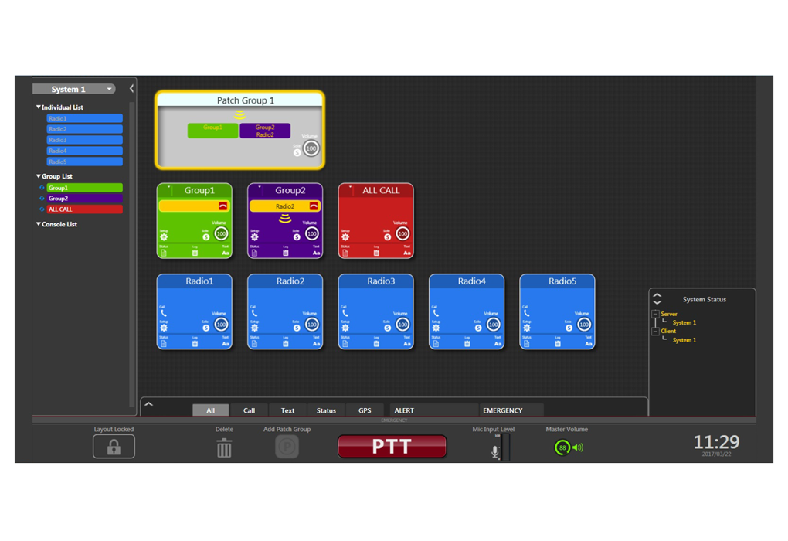
Task: Open the EMERGENCY tab
Action: (511, 410)
